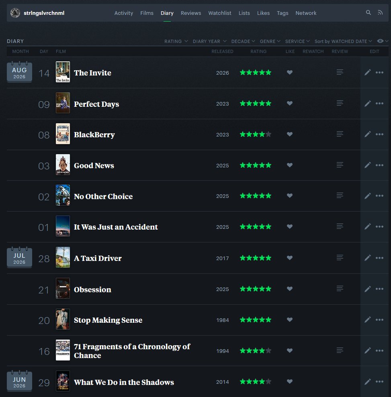Open review of Perfect Days
This screenshot has width=391, height=397.
(x=340, y=103)
